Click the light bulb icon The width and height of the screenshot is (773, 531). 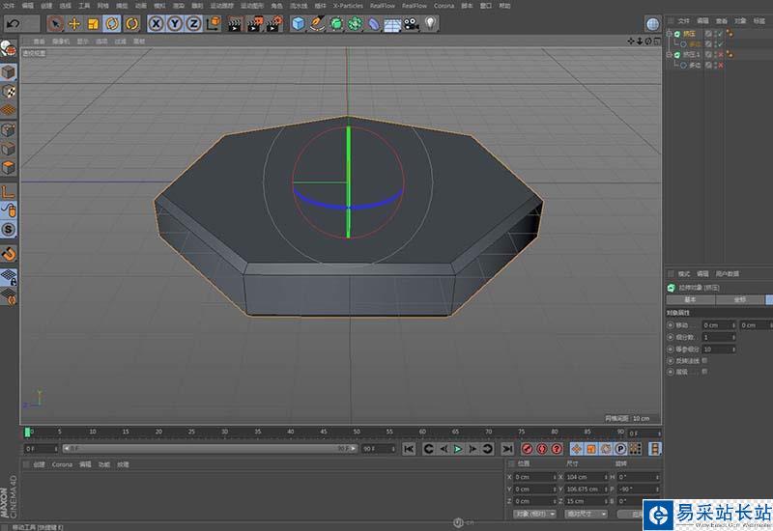tap(430, 22)
